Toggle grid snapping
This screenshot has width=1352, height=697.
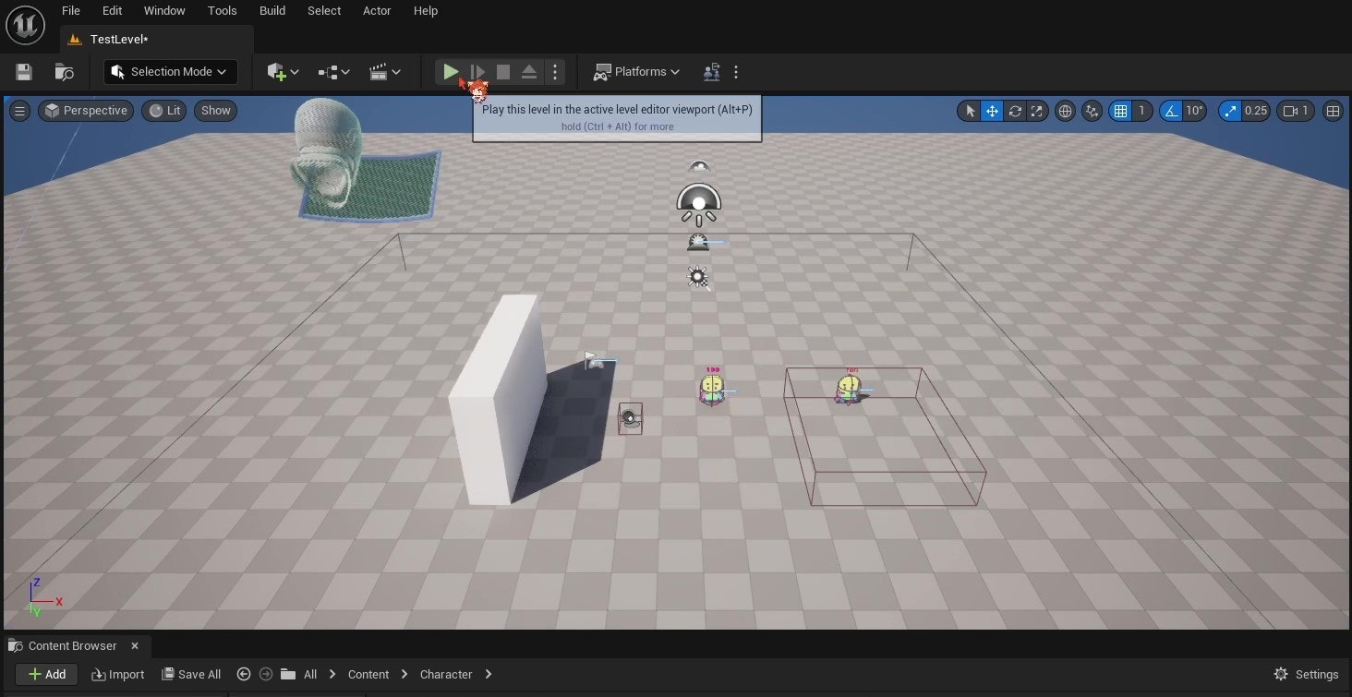point(1120,111)
